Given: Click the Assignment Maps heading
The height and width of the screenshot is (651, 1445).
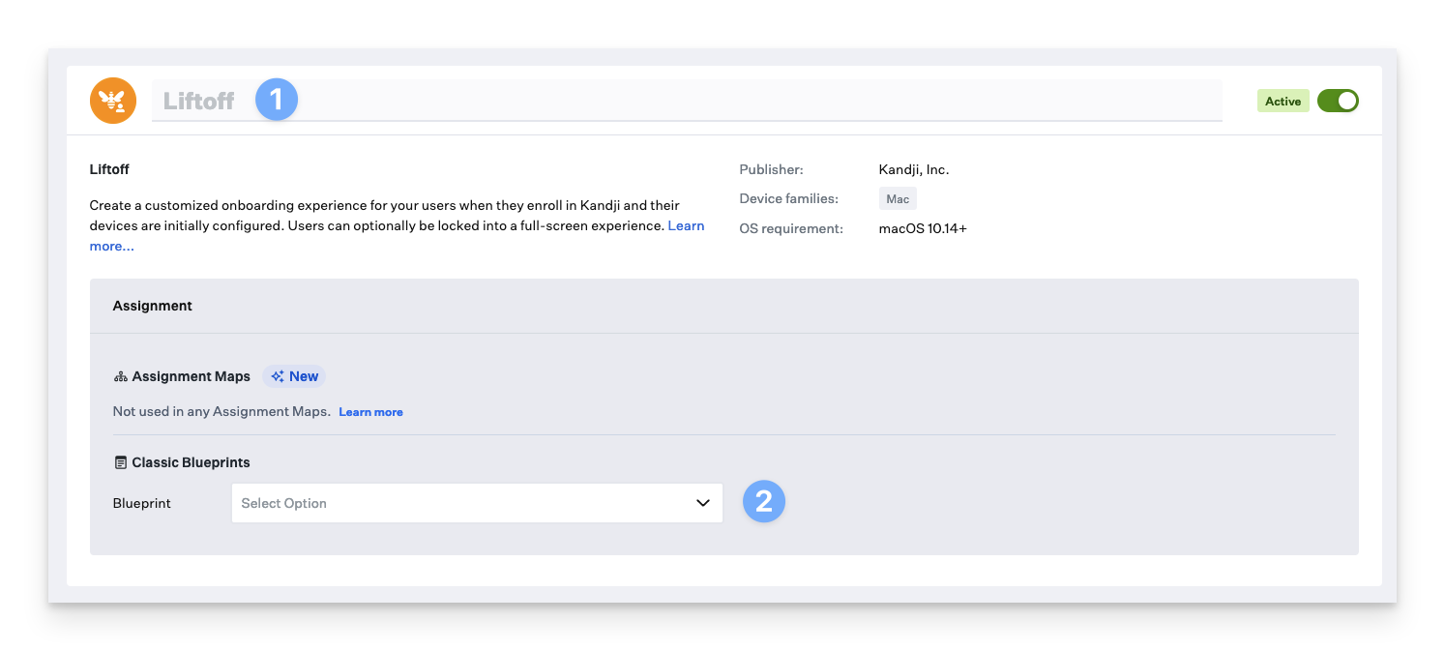Looking at the screenshot, I should [x=191, y=376].
